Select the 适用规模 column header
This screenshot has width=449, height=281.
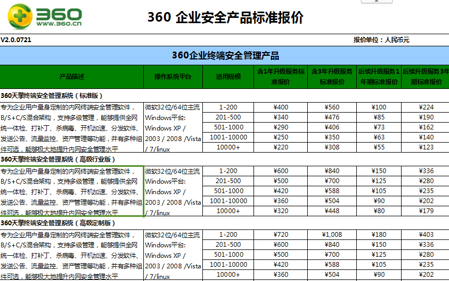228,76
